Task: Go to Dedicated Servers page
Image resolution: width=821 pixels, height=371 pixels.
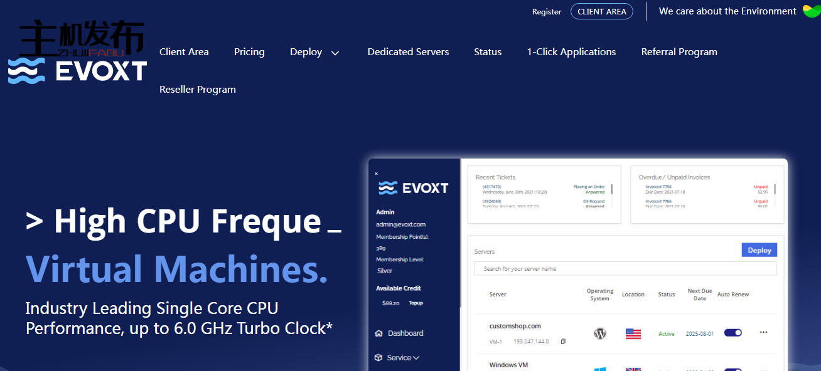Action: [408, 52]
